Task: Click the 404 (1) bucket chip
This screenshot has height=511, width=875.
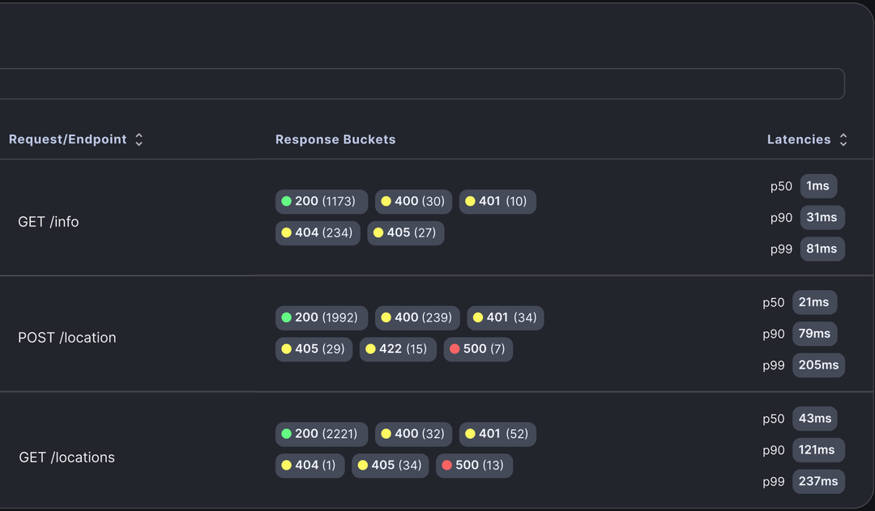Action: pyautogui.click(x=309, y=466)
